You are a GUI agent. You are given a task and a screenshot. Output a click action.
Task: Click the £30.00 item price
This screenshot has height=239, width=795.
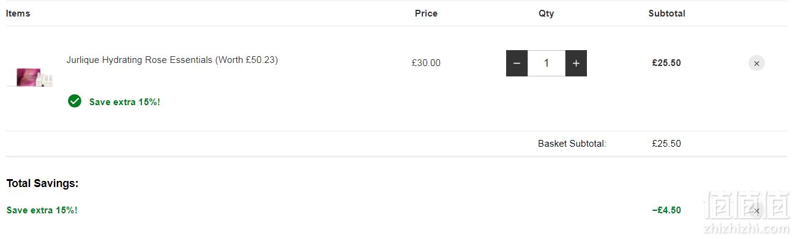426,63
